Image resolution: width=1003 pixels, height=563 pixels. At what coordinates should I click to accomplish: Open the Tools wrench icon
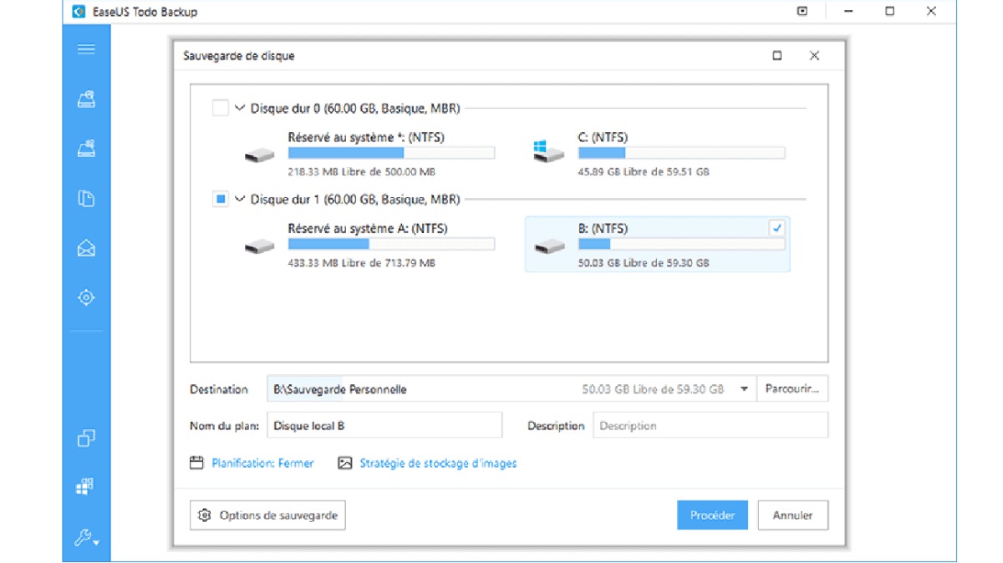coord(86,538)
